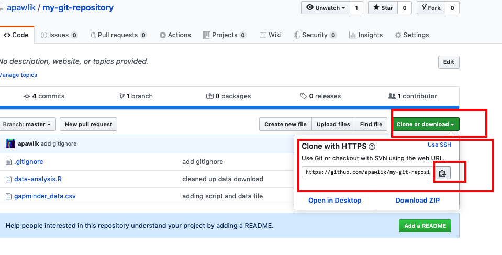Open the Unwatch dropdown
Screen dimensions: 502x255
[326, 8]
